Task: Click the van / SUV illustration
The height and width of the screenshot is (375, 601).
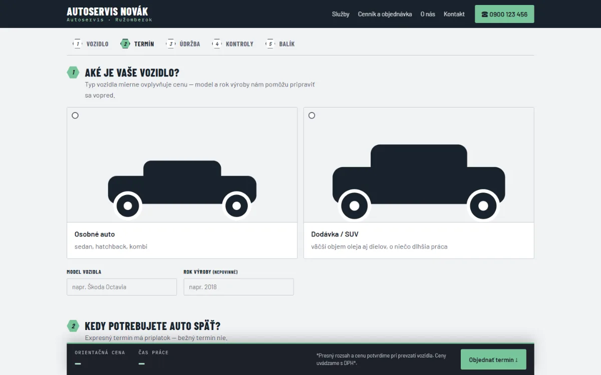Action: tap(419, 182)
